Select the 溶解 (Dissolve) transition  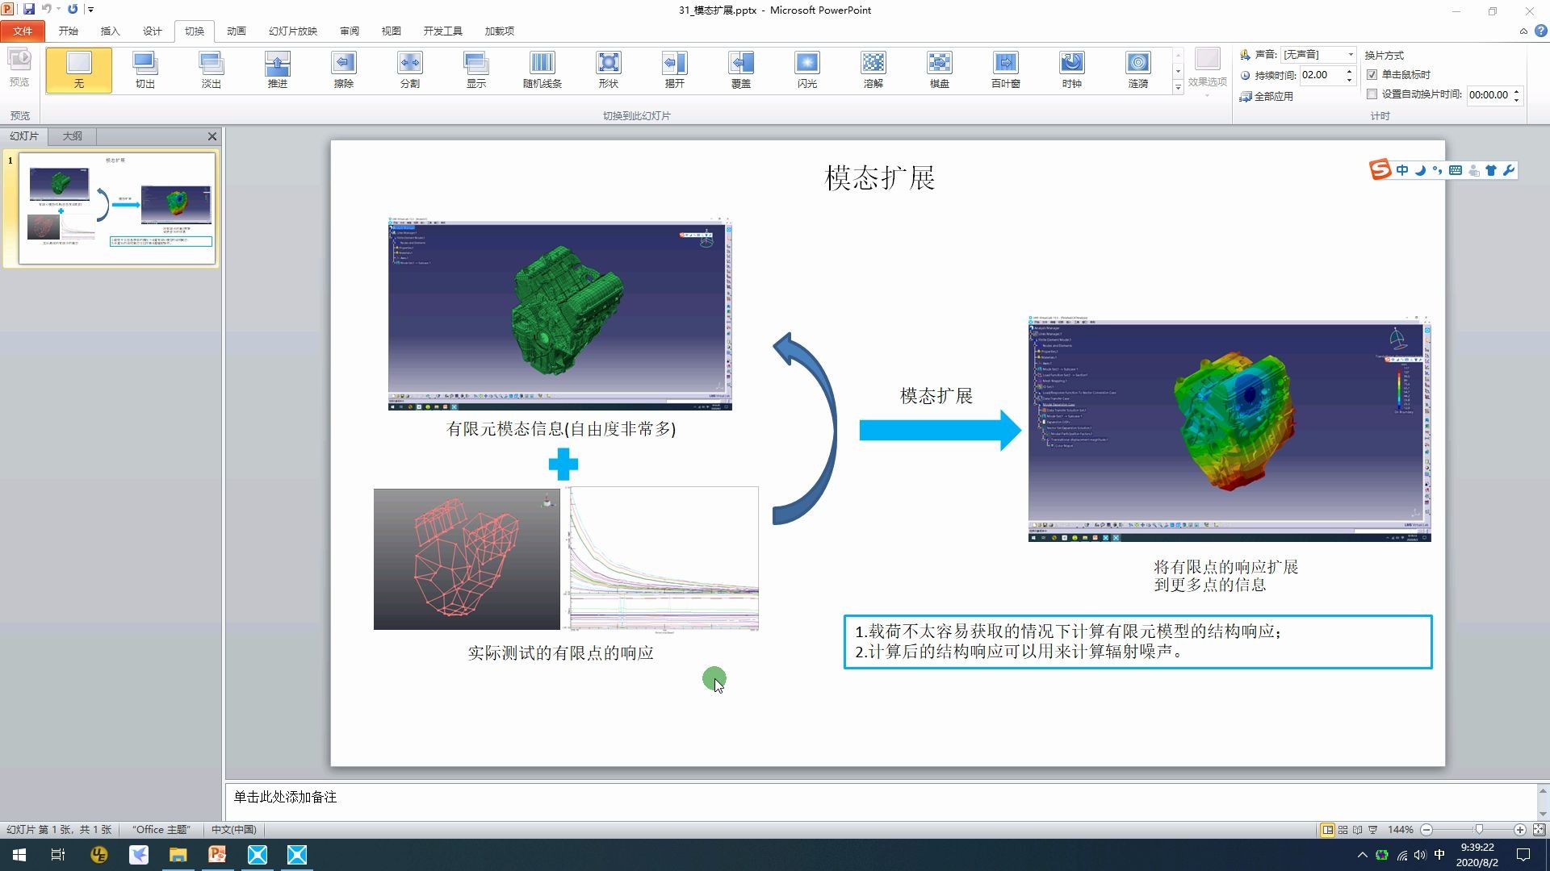click(x=873, y=69)
